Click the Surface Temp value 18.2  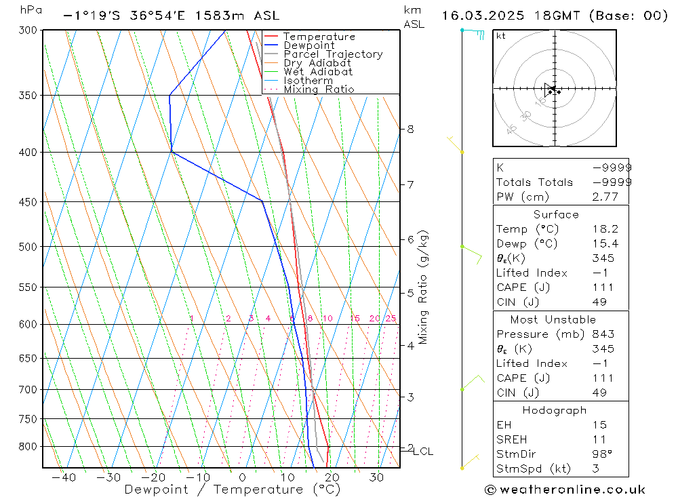click(605, 228)
